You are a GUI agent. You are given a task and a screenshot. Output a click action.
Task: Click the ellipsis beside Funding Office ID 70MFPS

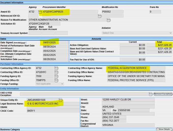56,80
